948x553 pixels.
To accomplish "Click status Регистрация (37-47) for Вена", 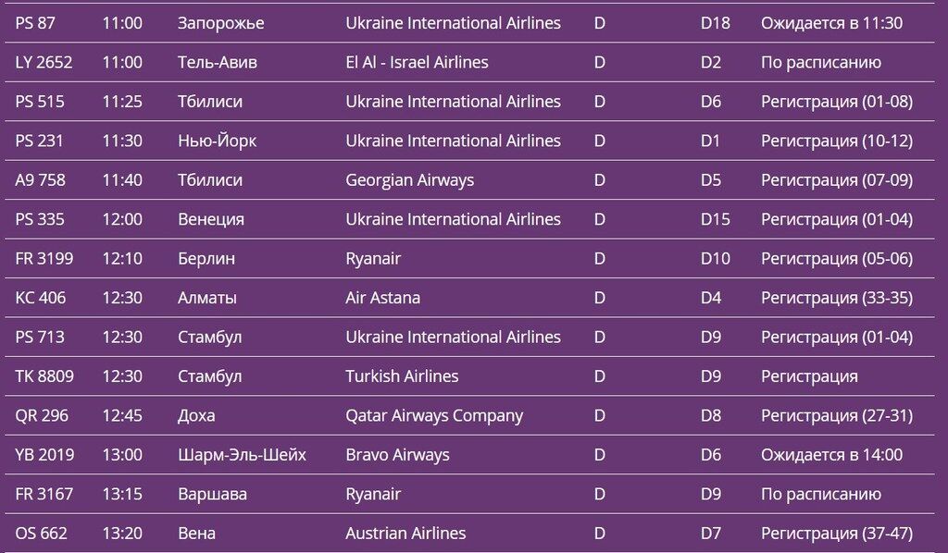I will tap(836, 534).
